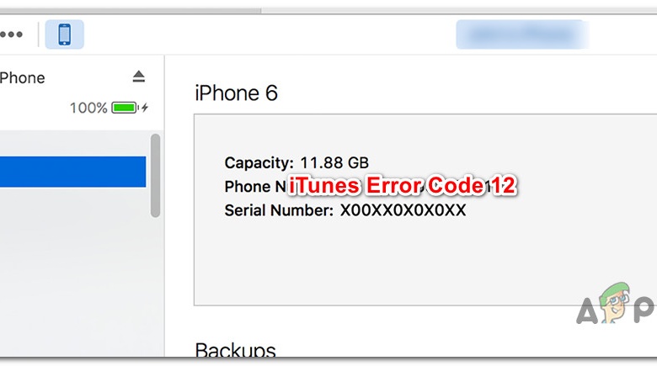
Task: Click the serial value X00XX0X0X0XX
Action: pyautogui.click(x=403, y=210)
